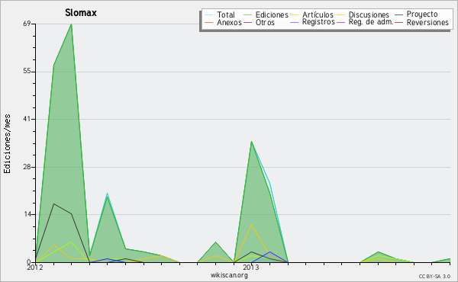Click the early-2013 Ediciones peak point
This screenshot has width=458, height=282.
coord(251,142)
